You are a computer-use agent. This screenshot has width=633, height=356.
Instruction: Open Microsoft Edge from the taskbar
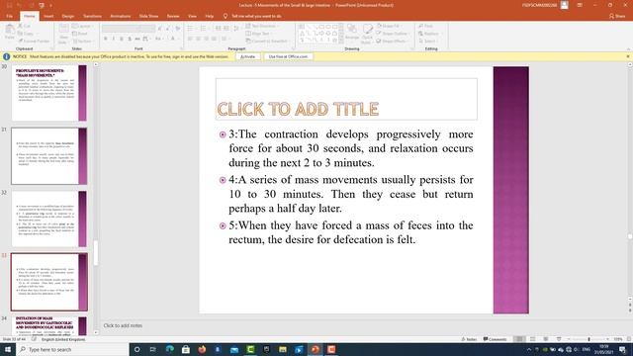tap(169, 349)
